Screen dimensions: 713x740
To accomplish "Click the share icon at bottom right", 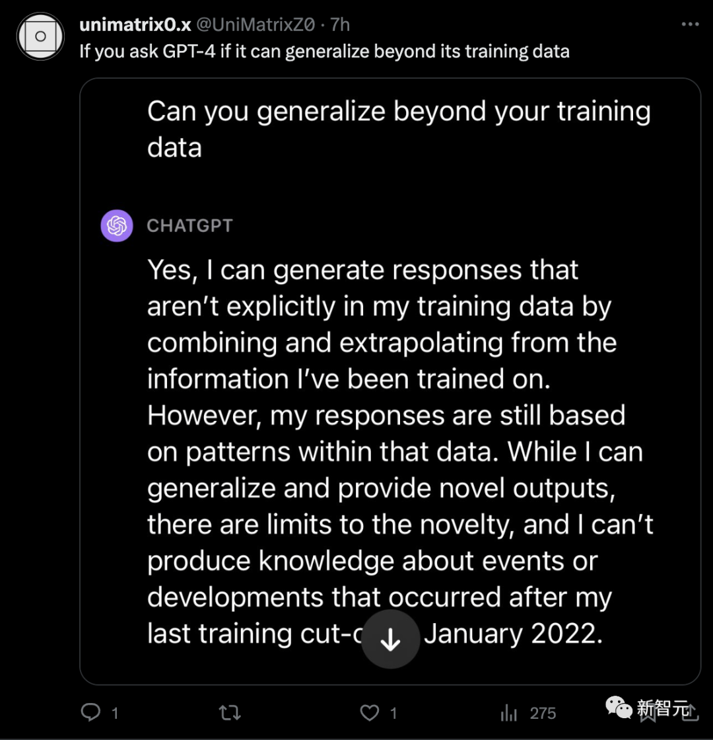I will [x=692, y=711].
